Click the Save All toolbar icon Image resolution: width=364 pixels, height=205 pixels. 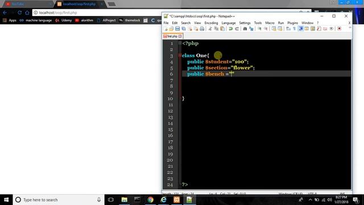point(184,28)
